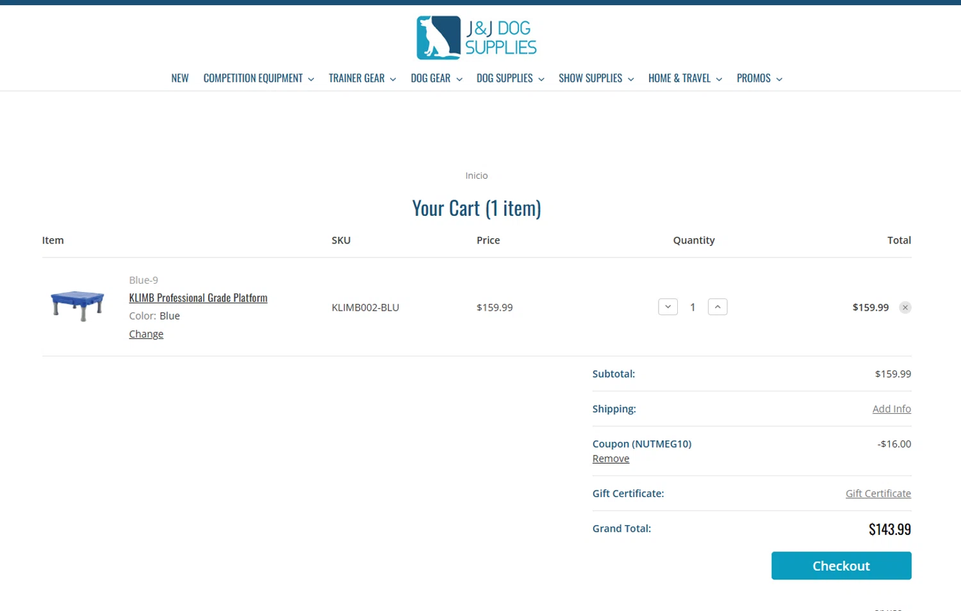Viewport: 961px width, 611px height.
Task: Click the item price $159.99 in the Price column
Action: click(x=495, y=307)
